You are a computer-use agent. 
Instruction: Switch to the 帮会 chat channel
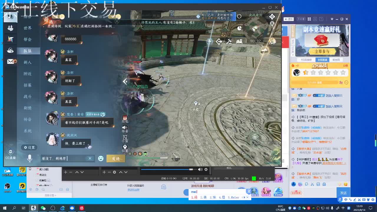[28, 39]
